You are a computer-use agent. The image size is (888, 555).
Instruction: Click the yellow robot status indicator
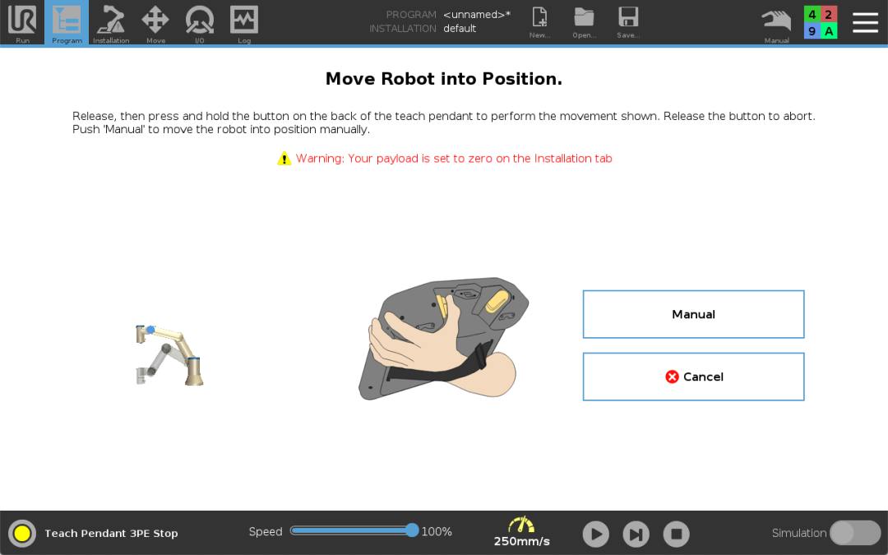click(x=22, y=533)
